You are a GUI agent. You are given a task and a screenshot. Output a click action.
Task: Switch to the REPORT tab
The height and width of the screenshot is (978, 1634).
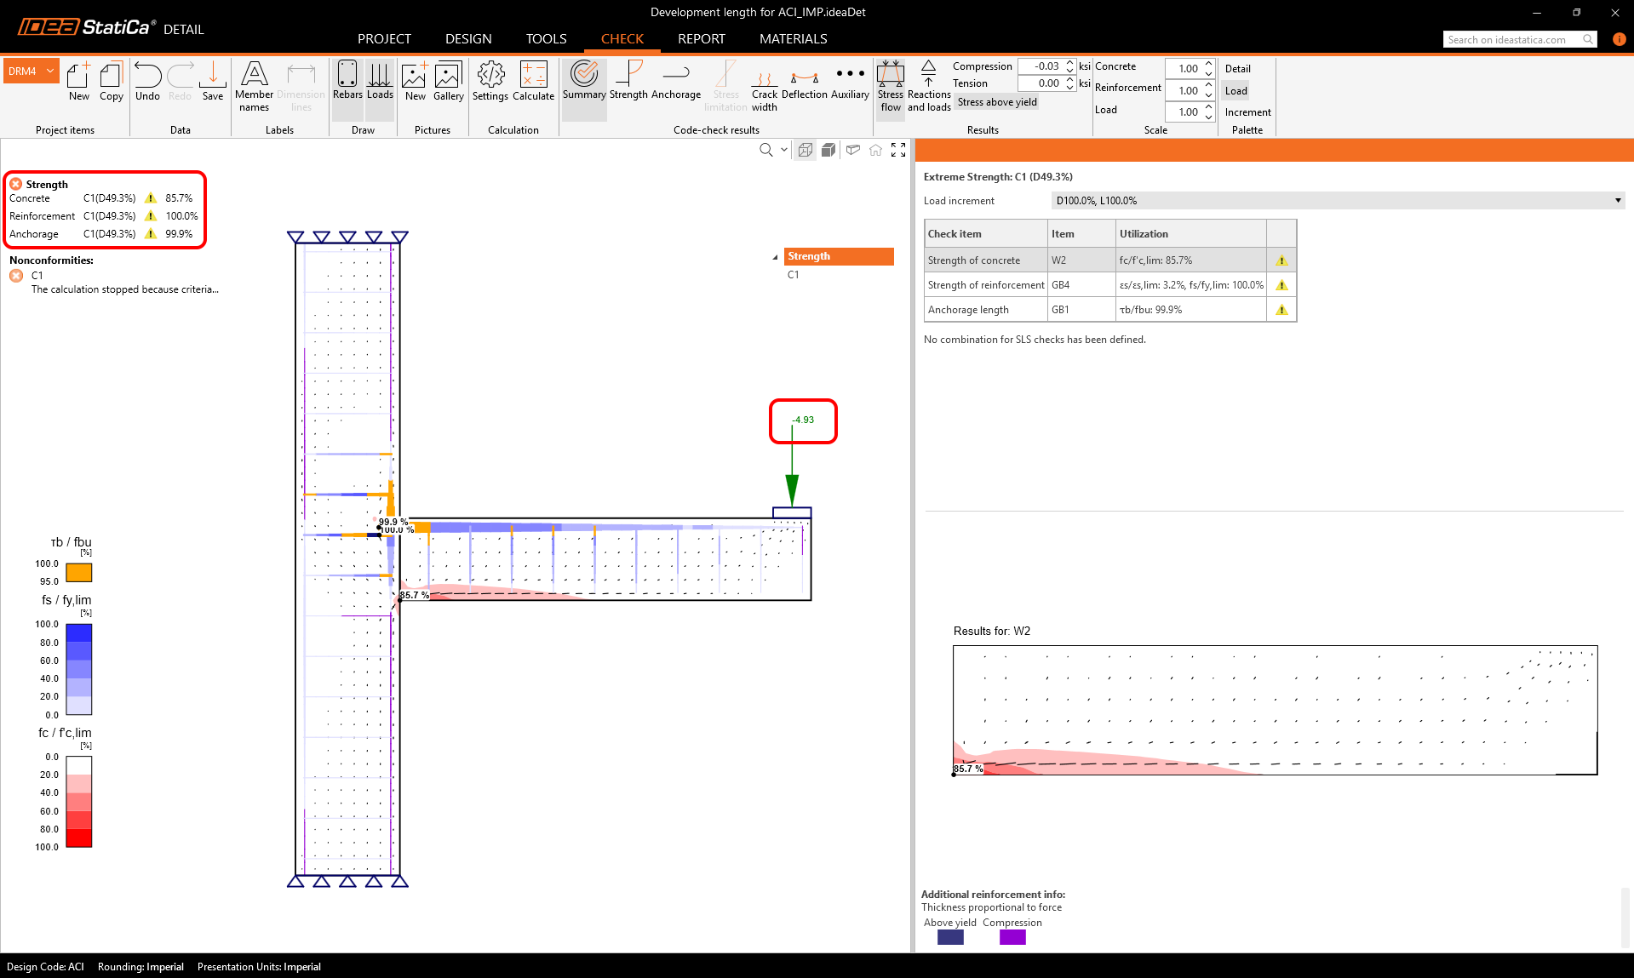701,39
